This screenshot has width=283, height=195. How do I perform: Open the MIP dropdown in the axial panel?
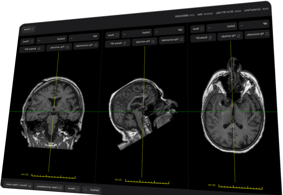[254, 24]
